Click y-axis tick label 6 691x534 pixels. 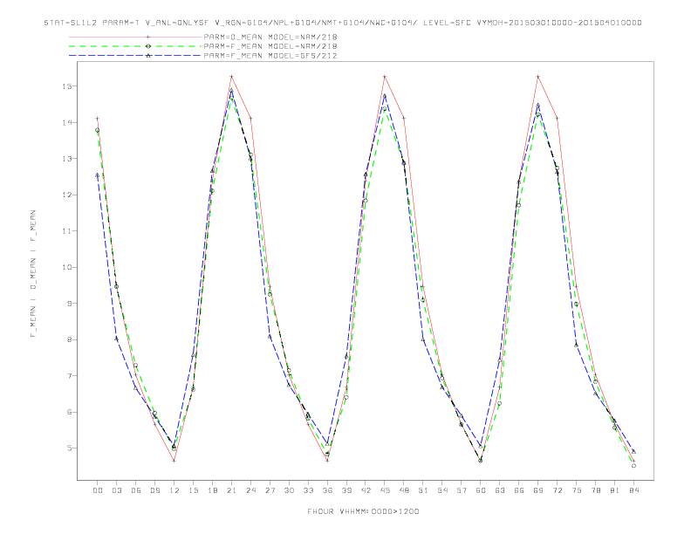click(x=70, y=413)
